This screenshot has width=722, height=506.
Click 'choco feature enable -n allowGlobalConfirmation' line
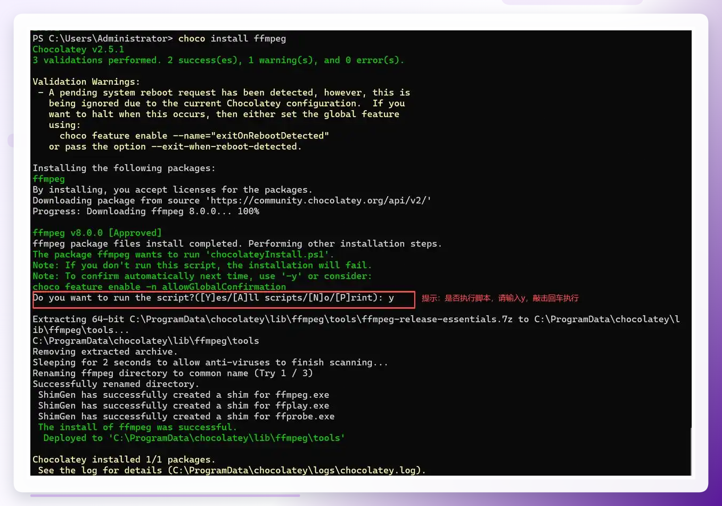(159, 287)
